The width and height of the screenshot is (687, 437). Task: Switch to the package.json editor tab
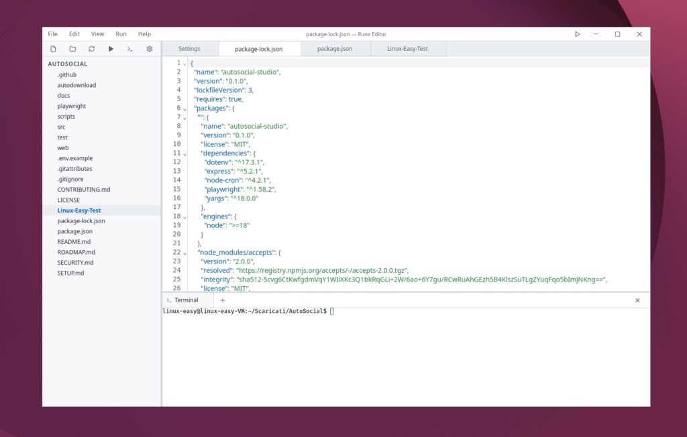[x=335, y=49]
